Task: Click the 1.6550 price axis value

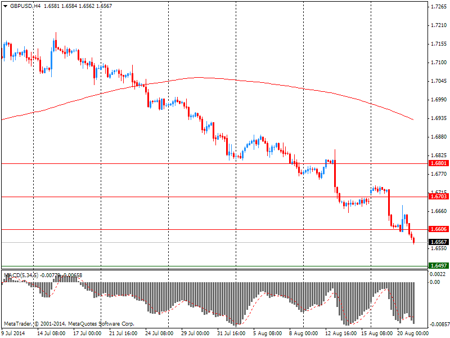Action: click(x=439, y=248)
